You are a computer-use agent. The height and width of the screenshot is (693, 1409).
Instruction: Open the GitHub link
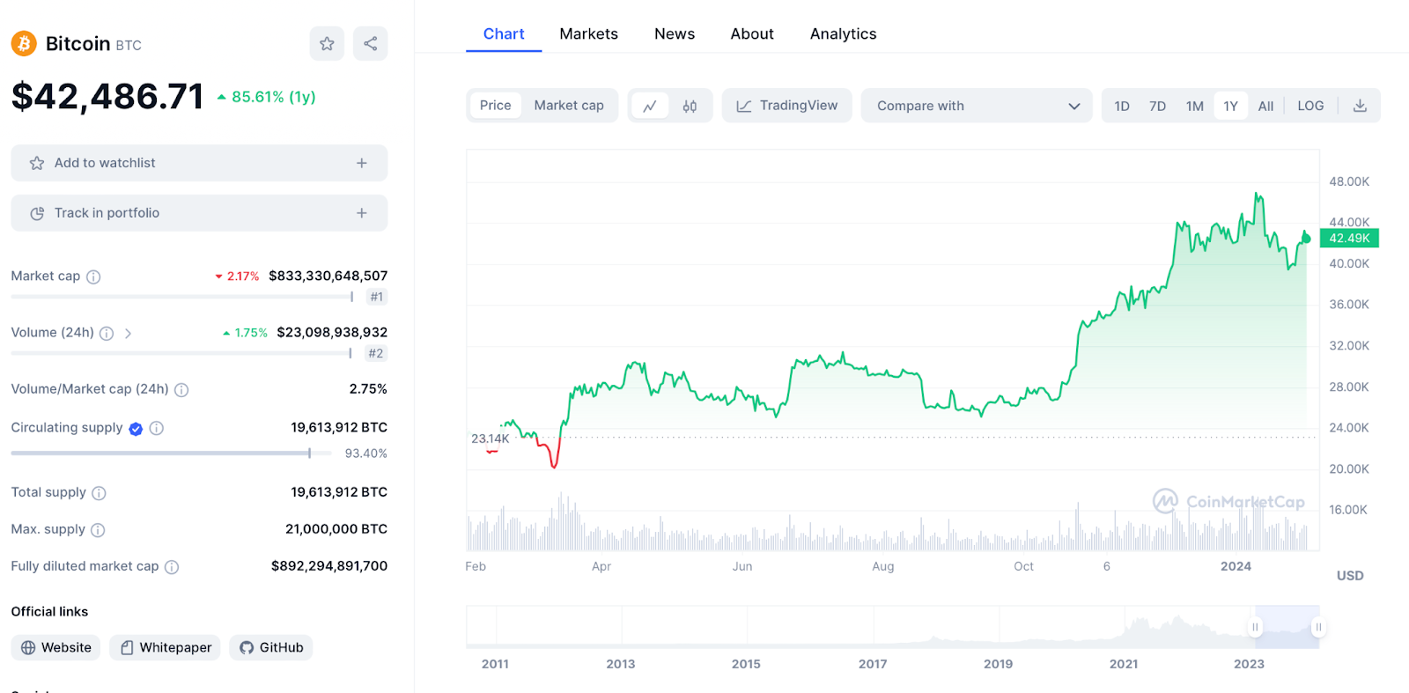[271, 647]
